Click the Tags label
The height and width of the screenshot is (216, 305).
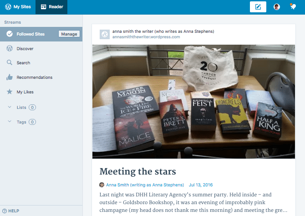[x=21, y=122]
